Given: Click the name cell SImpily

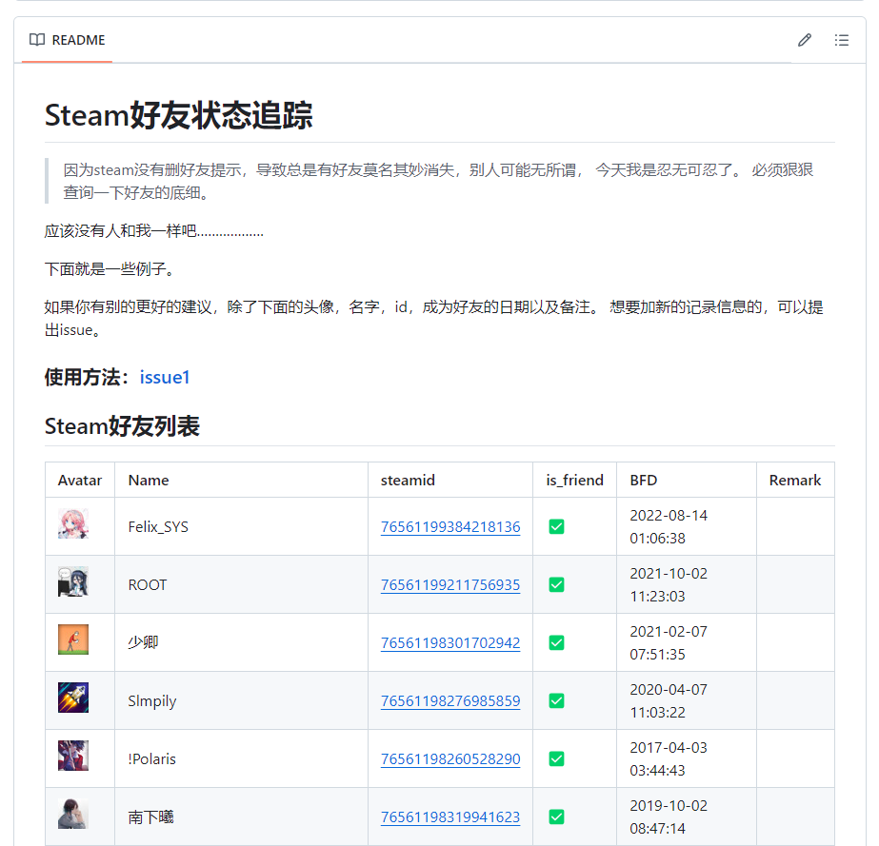Looking at the screenshot, I should tap(152, 701).
